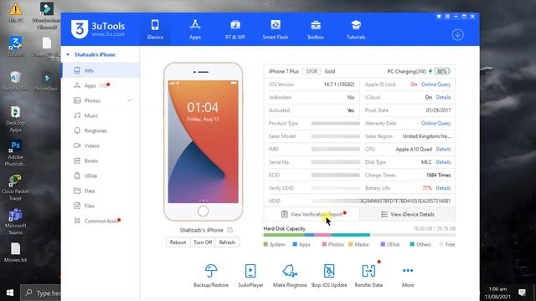Open 3uAirPlayer tool

point(250,276)
